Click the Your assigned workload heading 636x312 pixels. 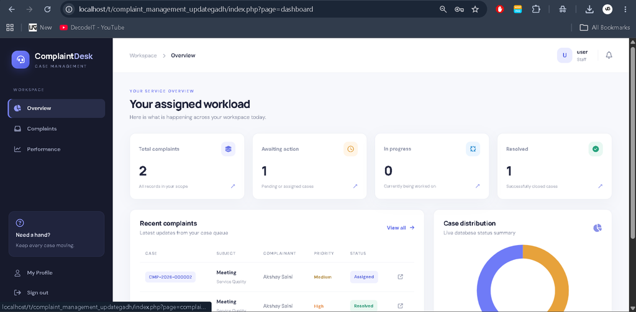189,104
